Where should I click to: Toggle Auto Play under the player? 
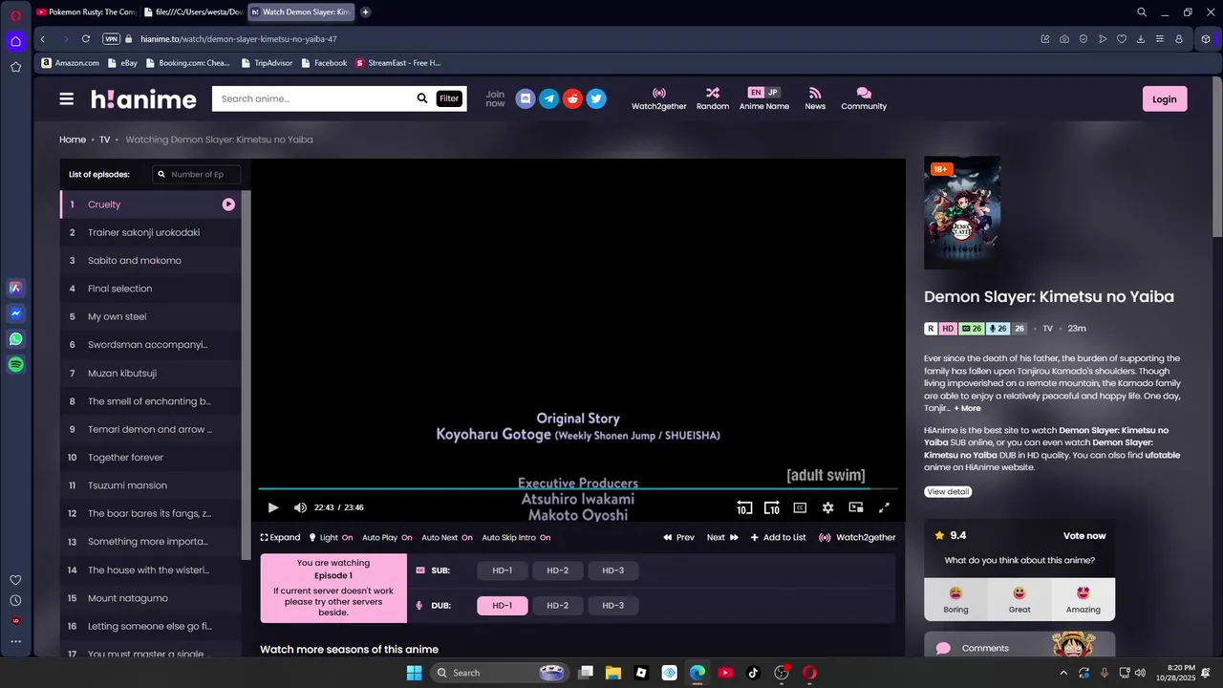coord(387,537)
